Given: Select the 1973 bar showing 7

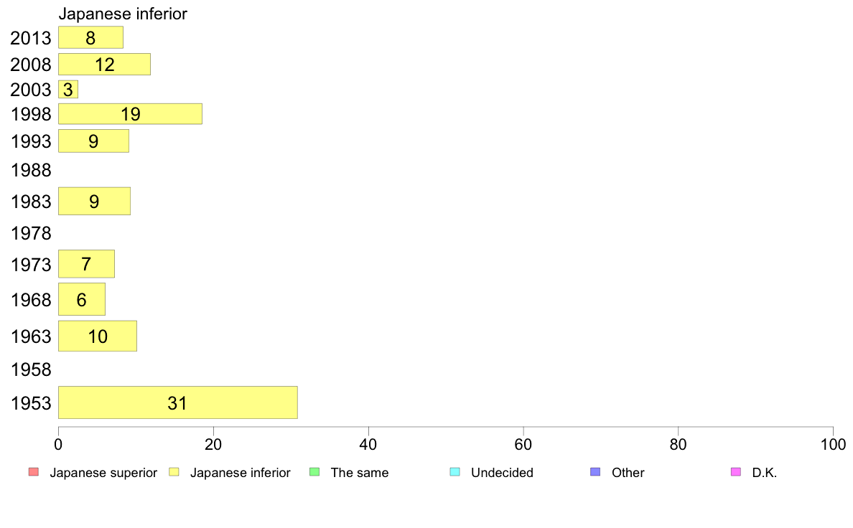Looking at the screenshot, I should tap(86, 264).
